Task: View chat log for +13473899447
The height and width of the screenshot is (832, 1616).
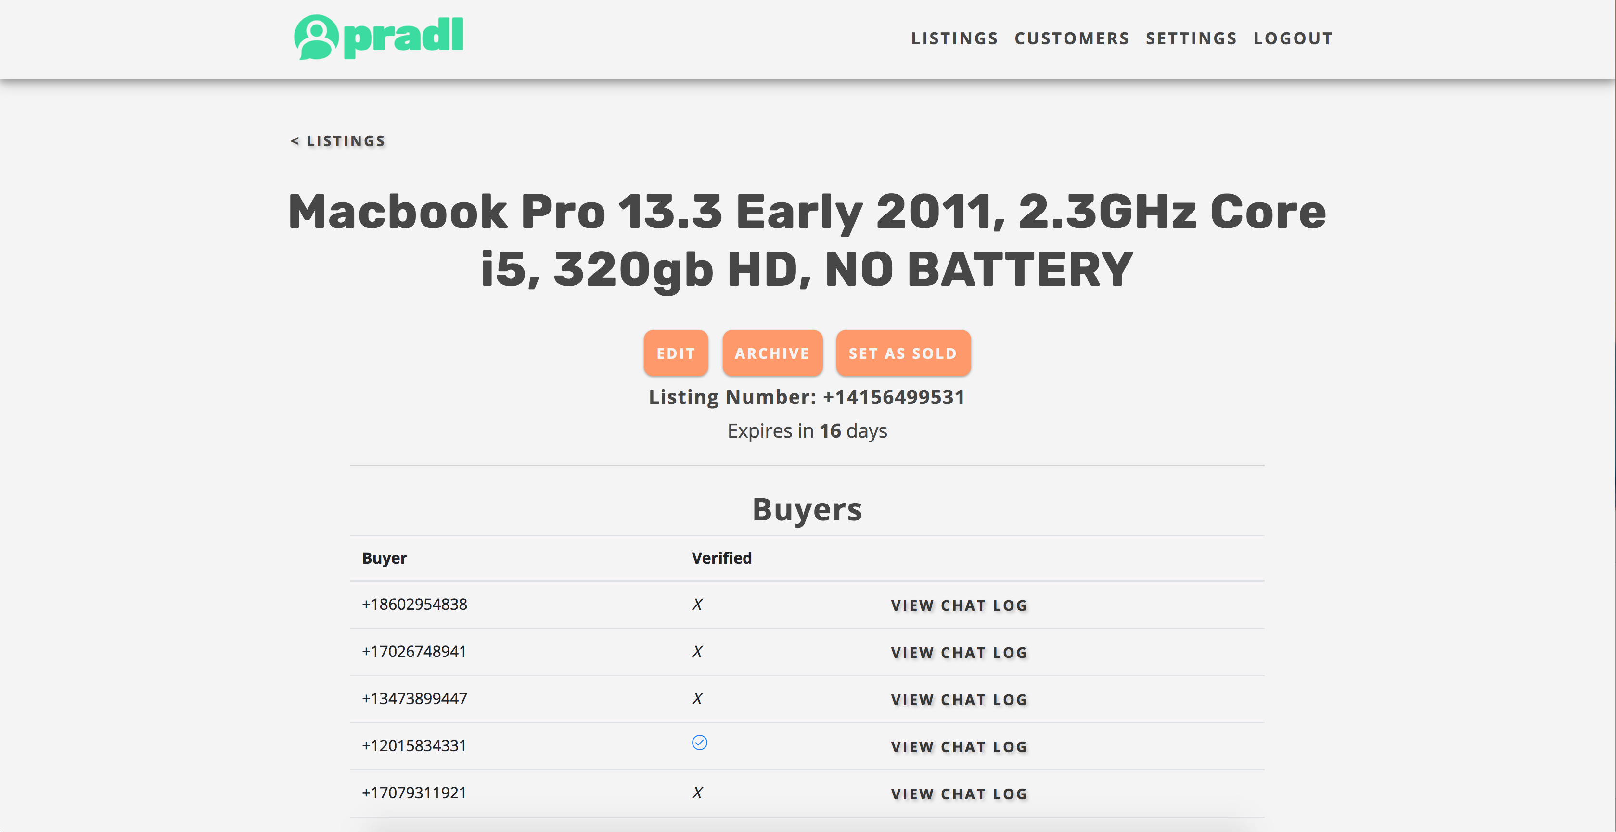Action: [959, 699]
